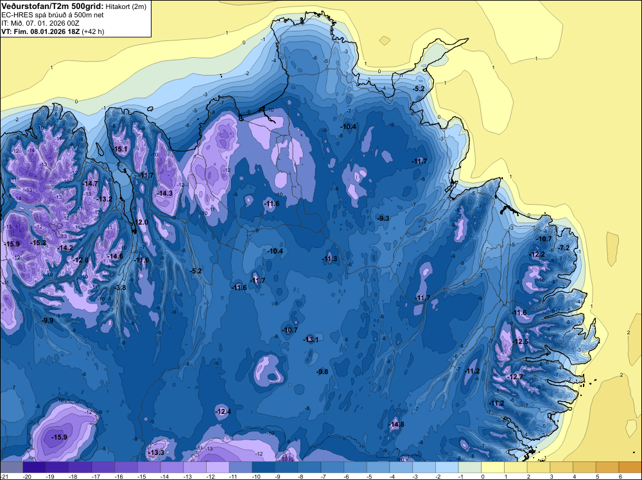This screenshot has height=480, width=642.
Task: Click the legend tick label -21
Action: pyautogui.click(x=4, y=476)
